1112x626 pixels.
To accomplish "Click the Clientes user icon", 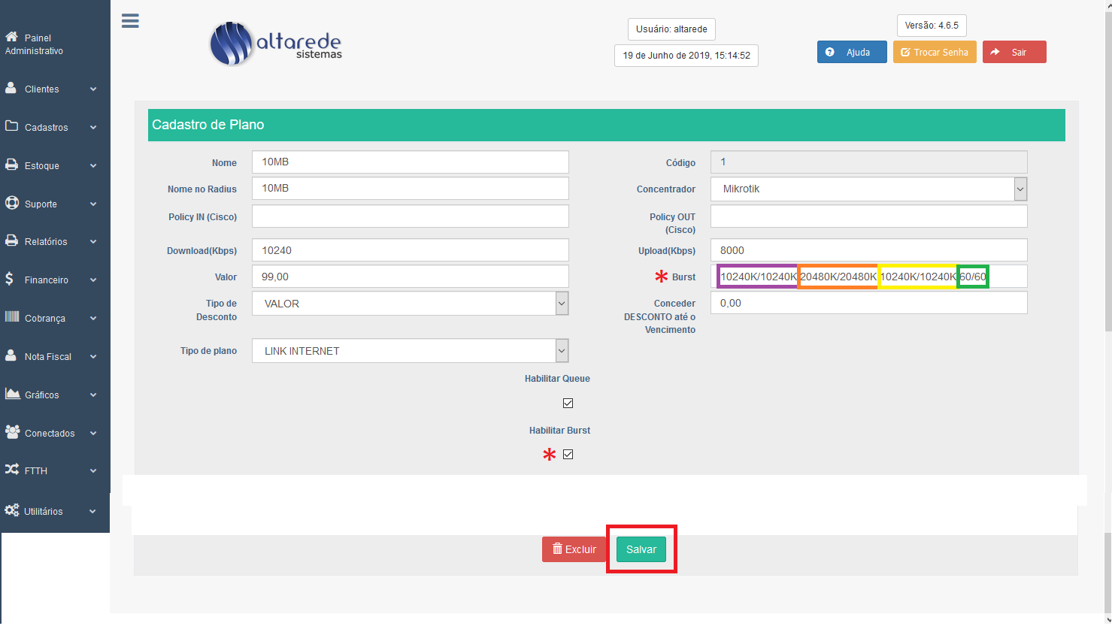I will coord(11,88).
